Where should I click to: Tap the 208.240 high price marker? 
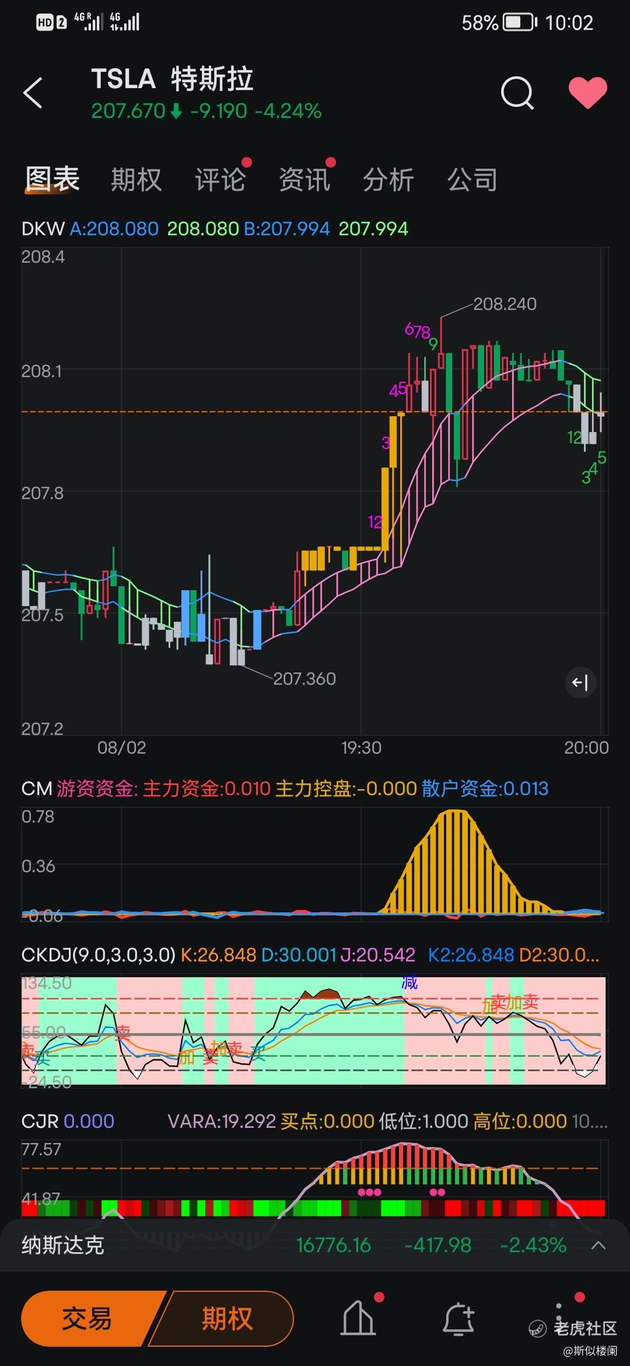pos(505,304)
